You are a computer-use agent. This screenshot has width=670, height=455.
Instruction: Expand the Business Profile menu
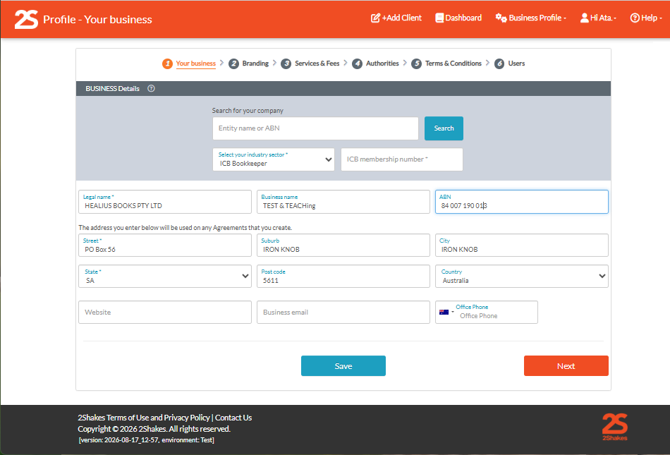531,18
